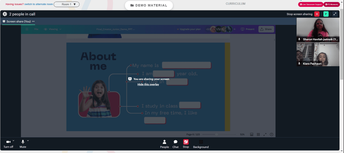344x153 pixels.
Task: Turn off the camera
Action: tap(8, 144)
